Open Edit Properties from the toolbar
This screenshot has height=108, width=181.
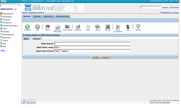pyautogui.click(x=118, y=27)
